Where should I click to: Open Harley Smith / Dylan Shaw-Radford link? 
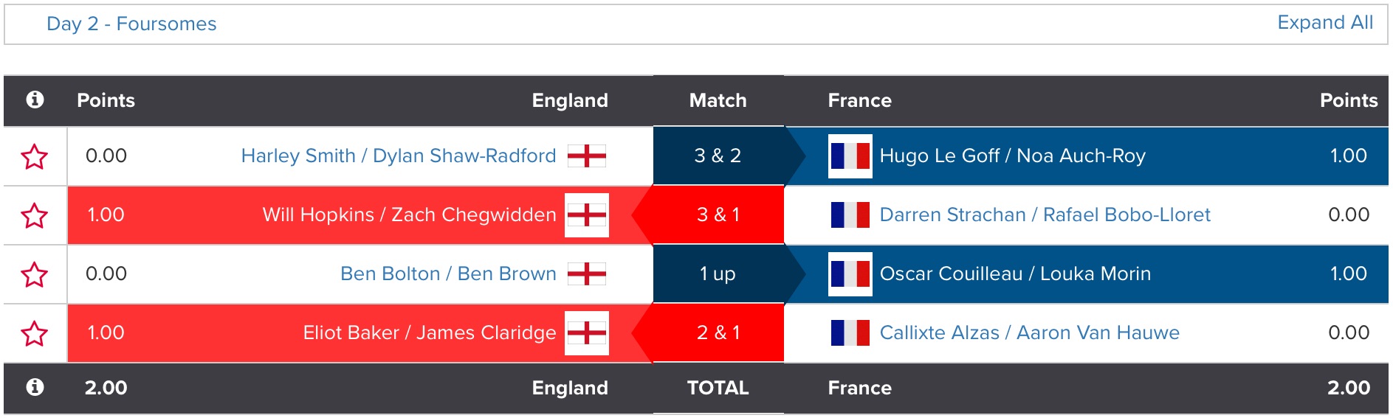399,156
